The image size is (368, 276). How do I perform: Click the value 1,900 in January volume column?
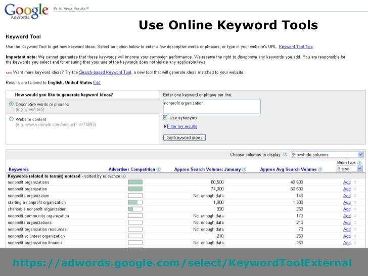tap(218, 202)
